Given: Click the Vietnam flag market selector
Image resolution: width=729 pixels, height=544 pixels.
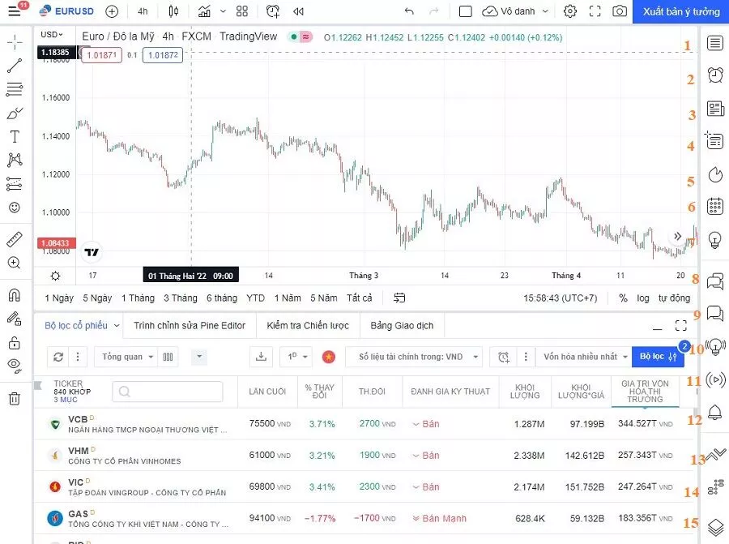Looking at the screenshot, I should click(329, 357).
